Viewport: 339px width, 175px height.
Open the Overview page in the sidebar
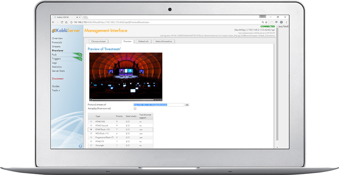click(57, 38)
